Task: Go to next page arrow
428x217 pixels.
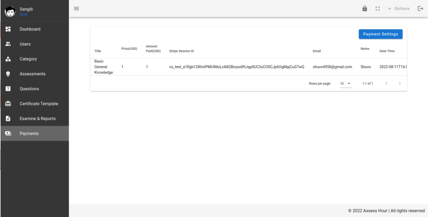Action: (400, 83)
